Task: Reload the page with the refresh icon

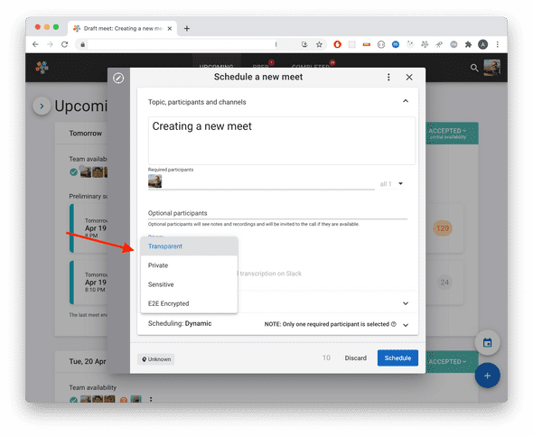Action: [x=64, y=44]
